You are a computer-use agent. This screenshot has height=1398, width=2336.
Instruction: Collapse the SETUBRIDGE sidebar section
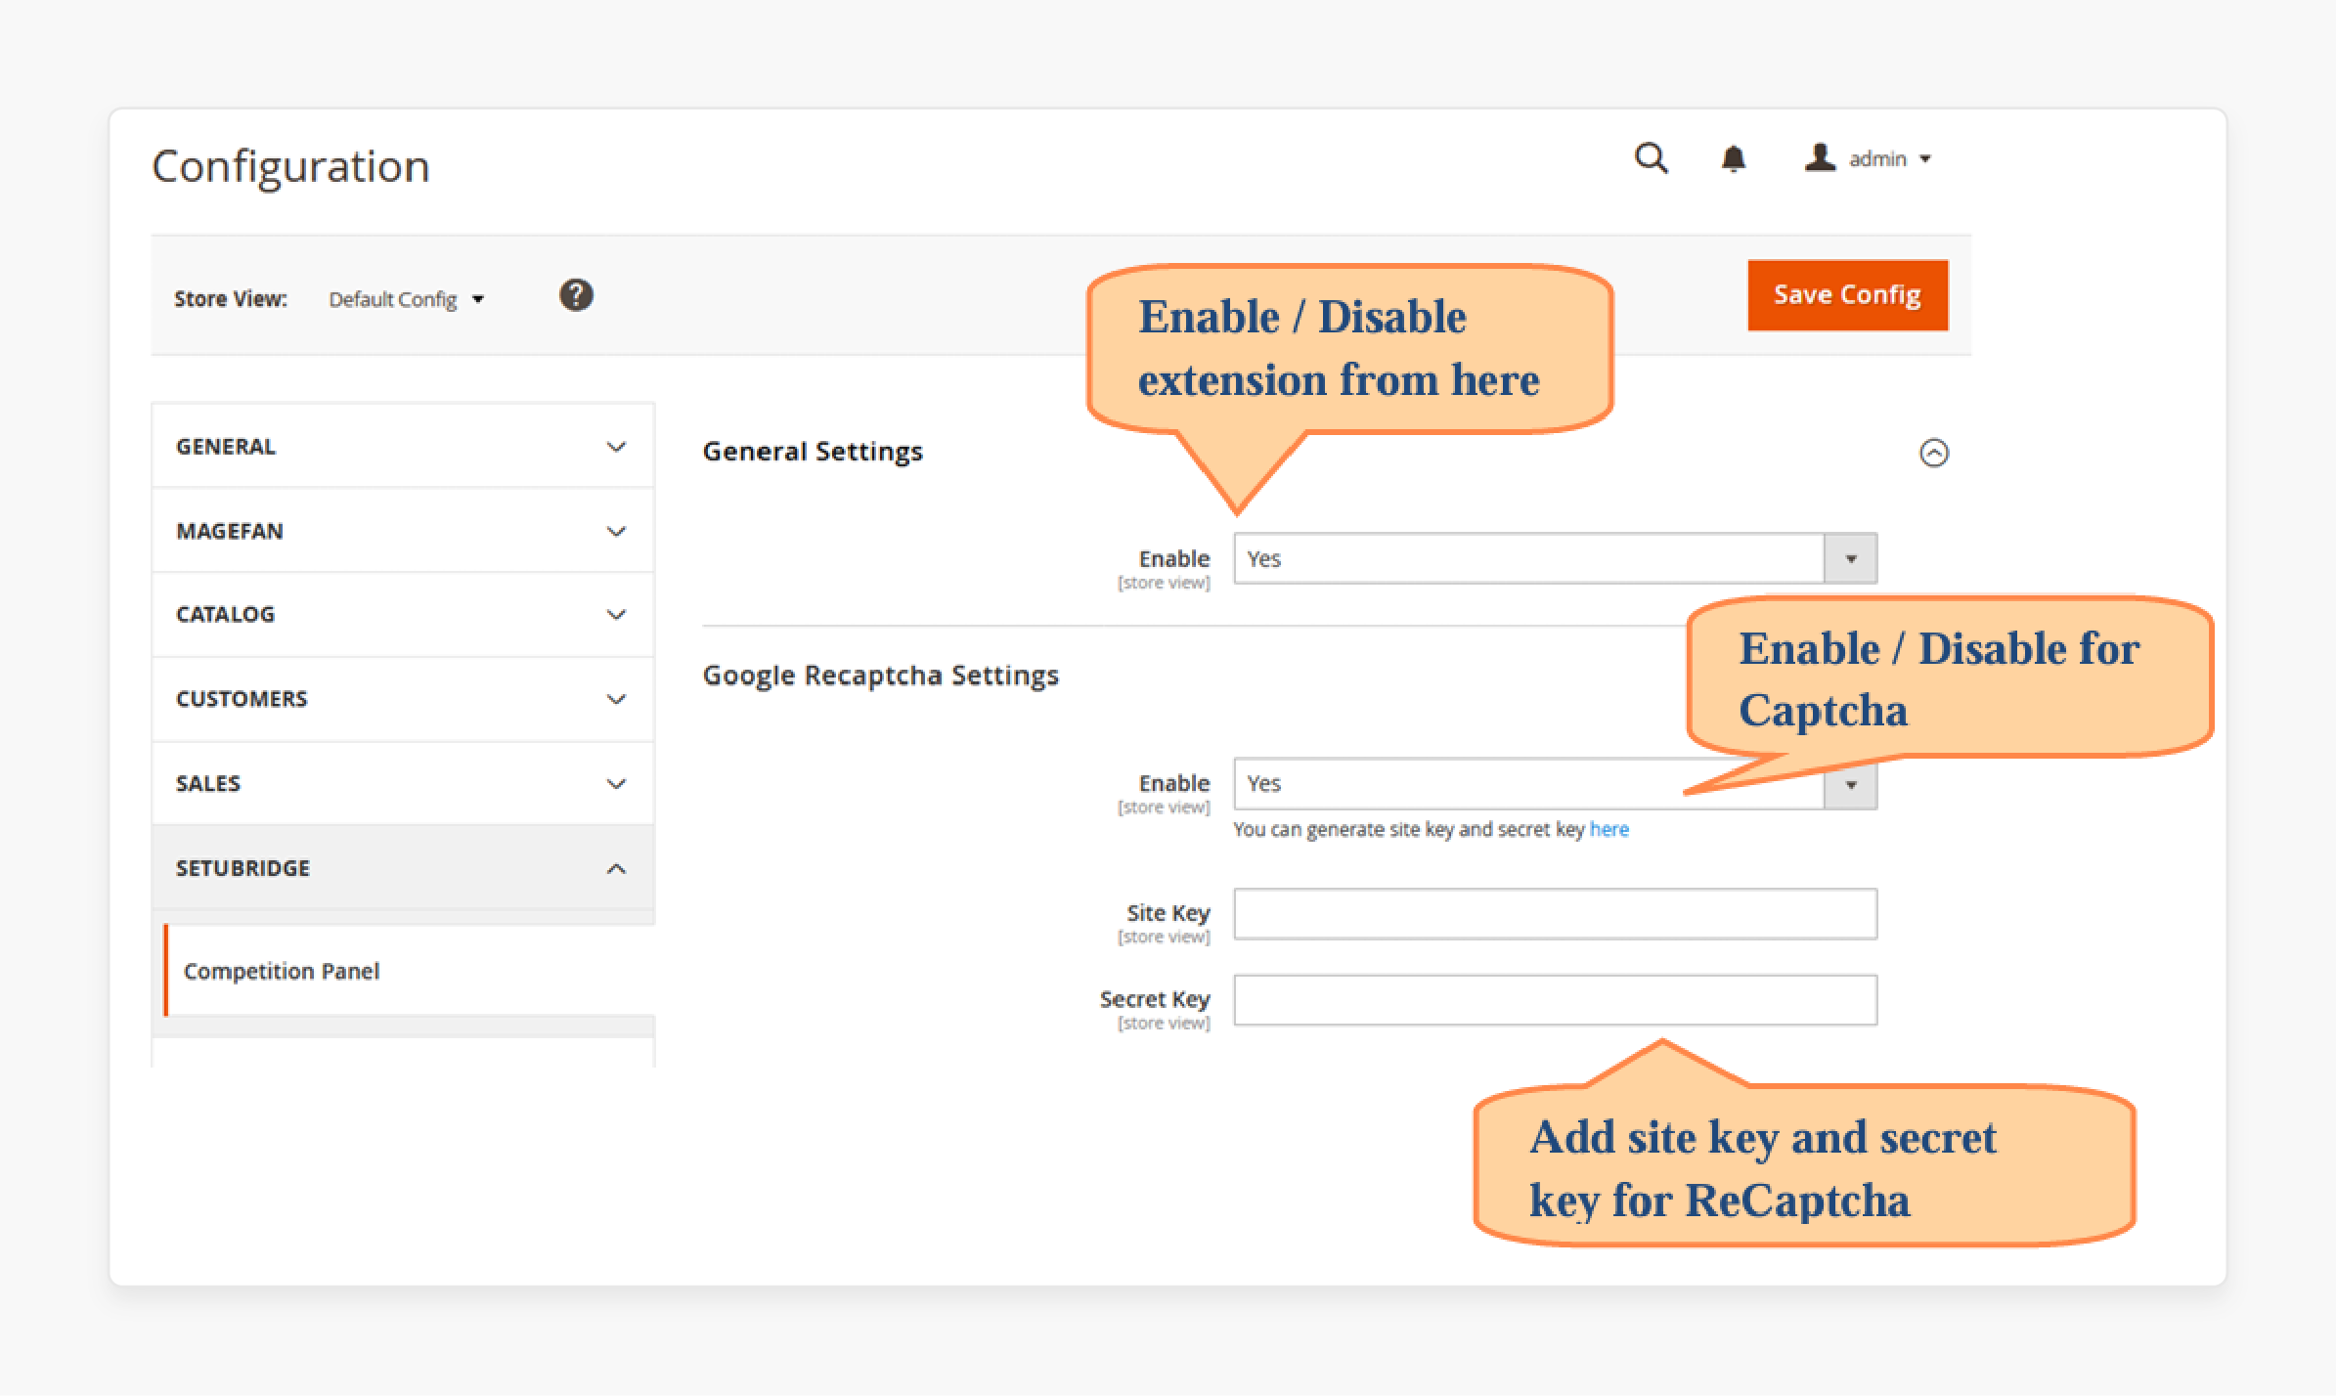point(403,868)
